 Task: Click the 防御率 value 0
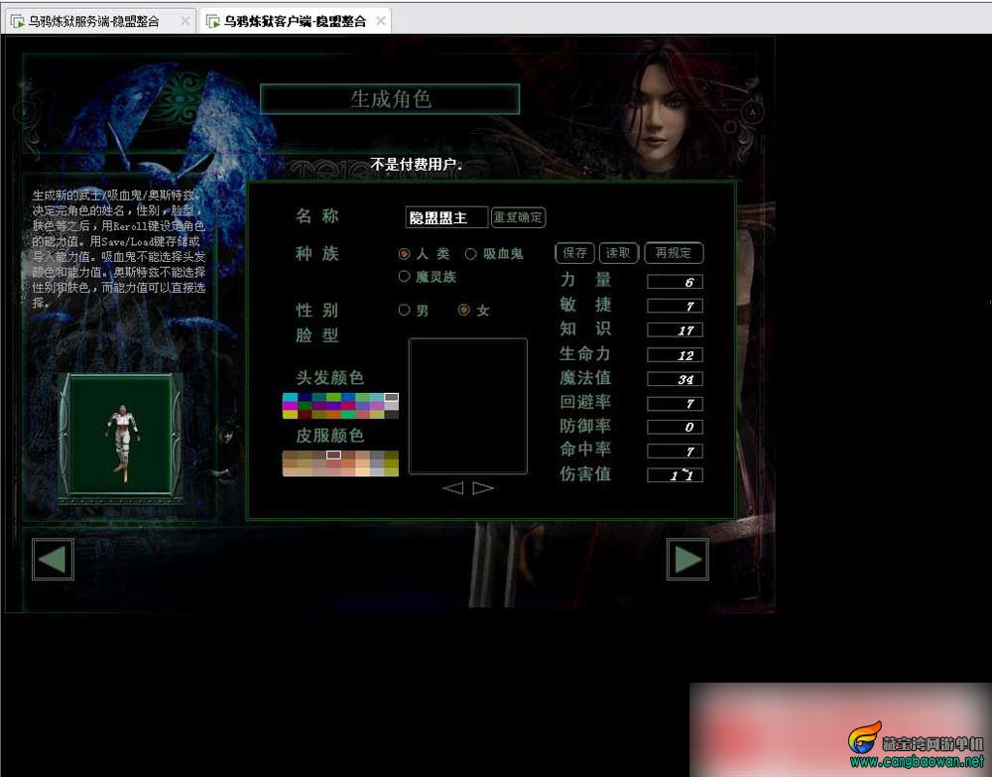click(x=675, y=427)
